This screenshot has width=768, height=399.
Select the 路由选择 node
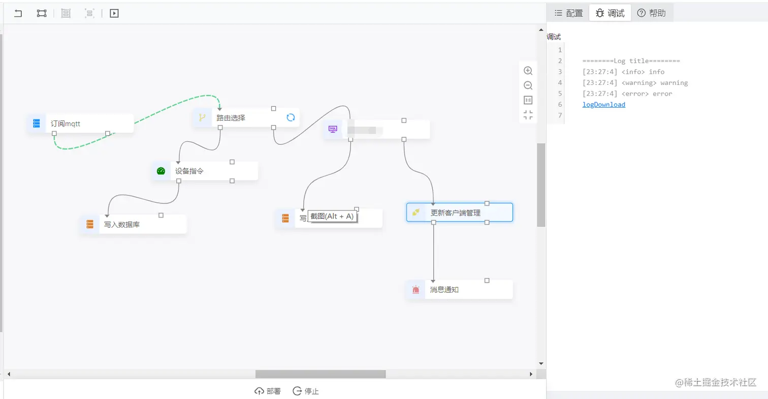pyautogui.click(x=246, y=118)
